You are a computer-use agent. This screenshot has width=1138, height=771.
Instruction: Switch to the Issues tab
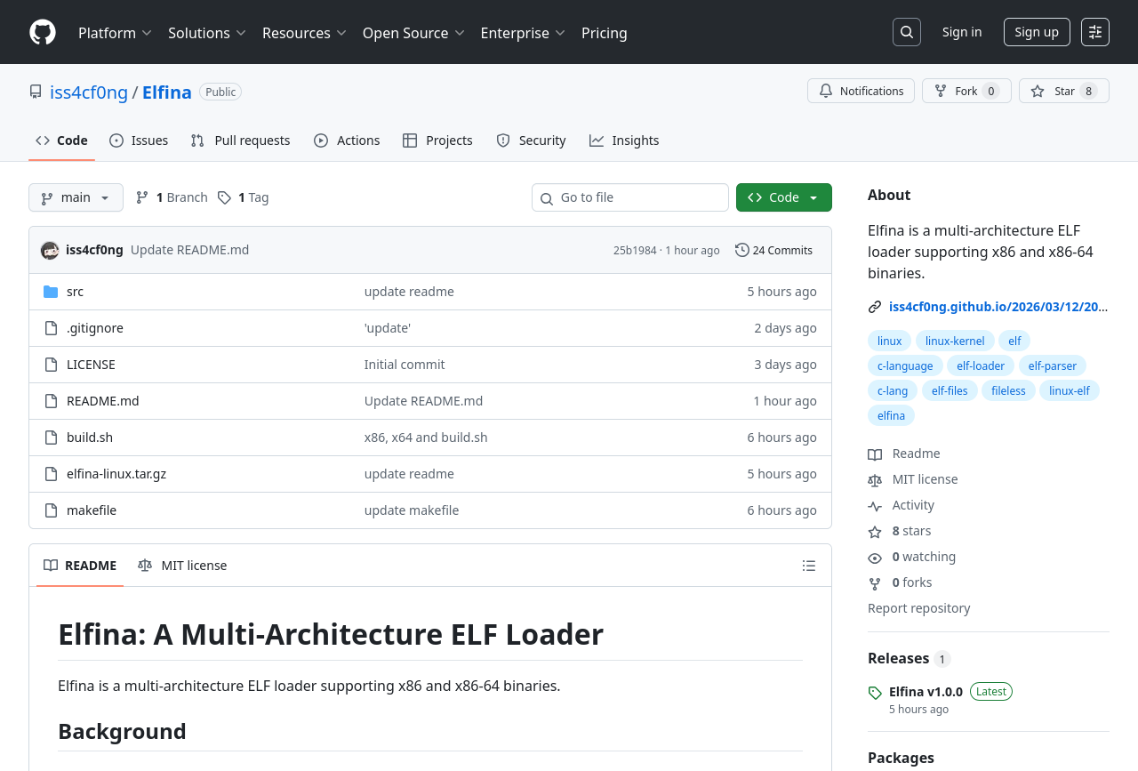coord(139,141)
